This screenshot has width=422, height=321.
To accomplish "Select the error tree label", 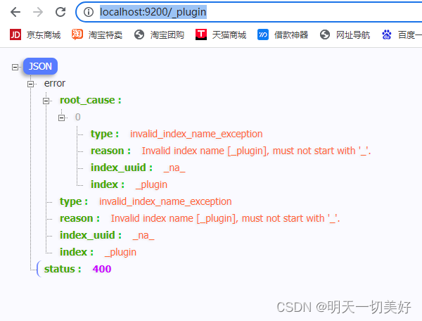I will pos(55,84).
